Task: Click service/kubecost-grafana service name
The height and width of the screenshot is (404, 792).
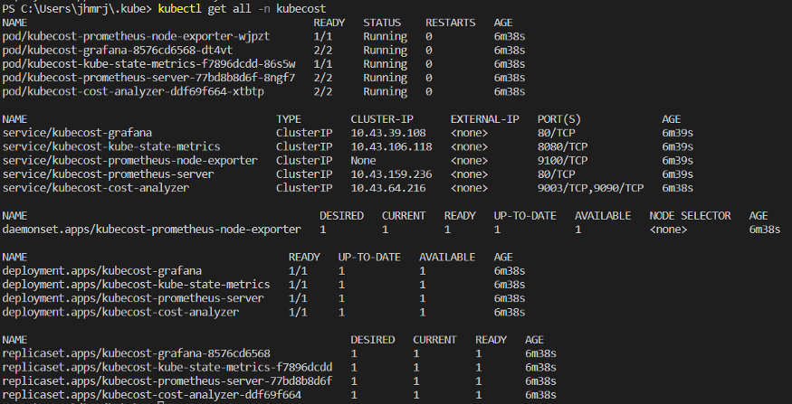Action: 77,133
